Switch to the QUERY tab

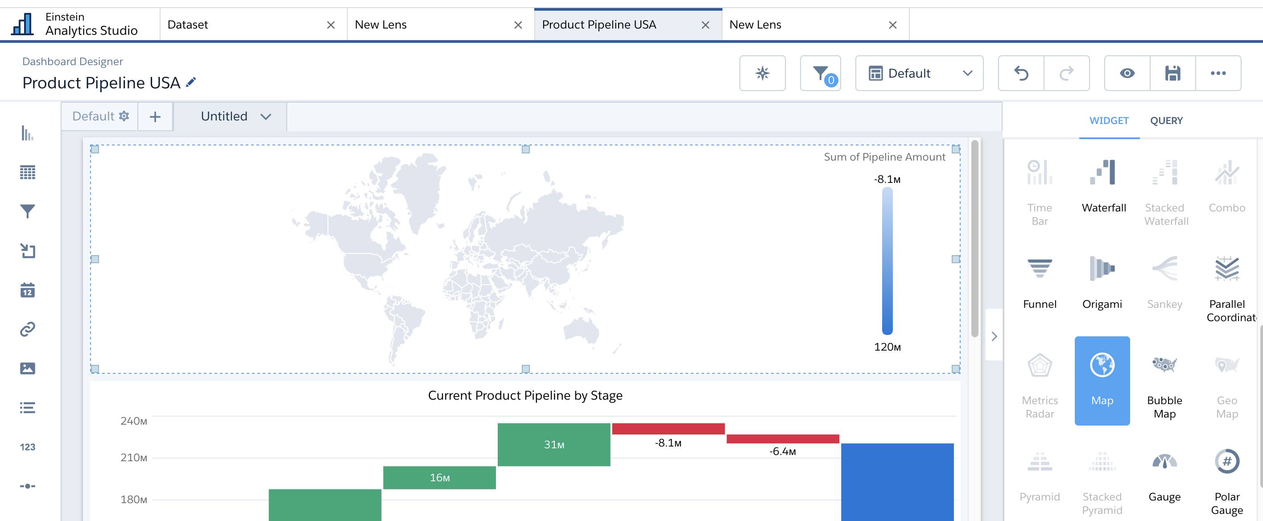tap(1166, 120)
